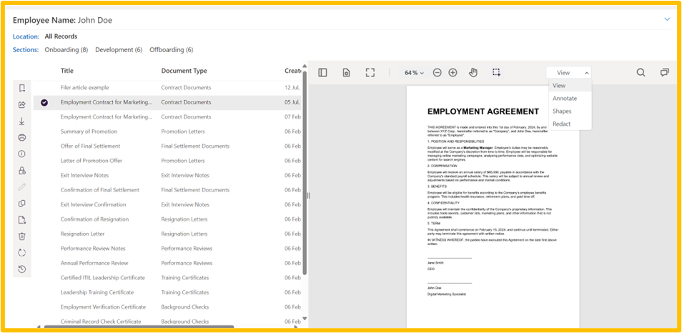Image resolution: width=682 pixels, height=333 pixels.
Task: Collapse the View mode dropdown
Action: point(570,73)
